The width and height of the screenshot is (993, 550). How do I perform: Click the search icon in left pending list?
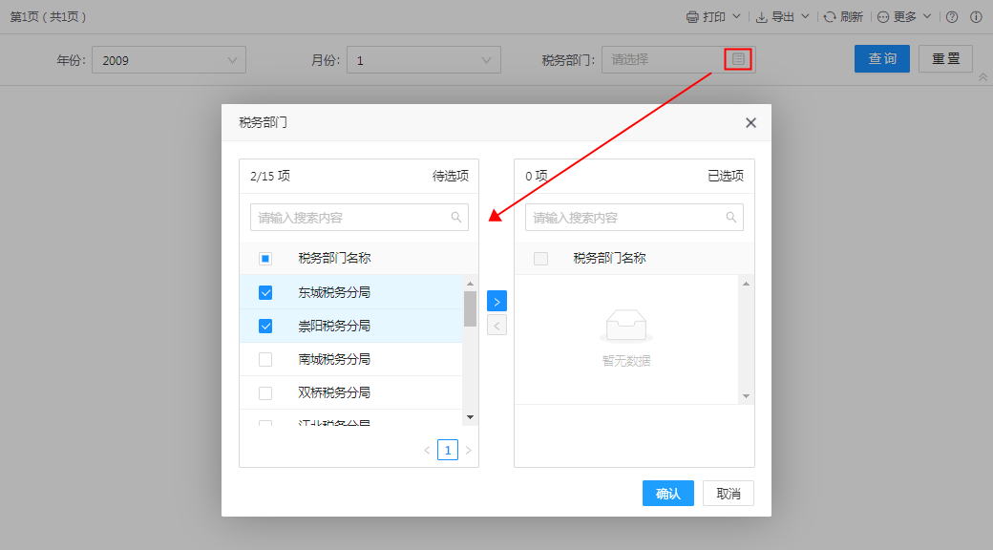[456, 218]
